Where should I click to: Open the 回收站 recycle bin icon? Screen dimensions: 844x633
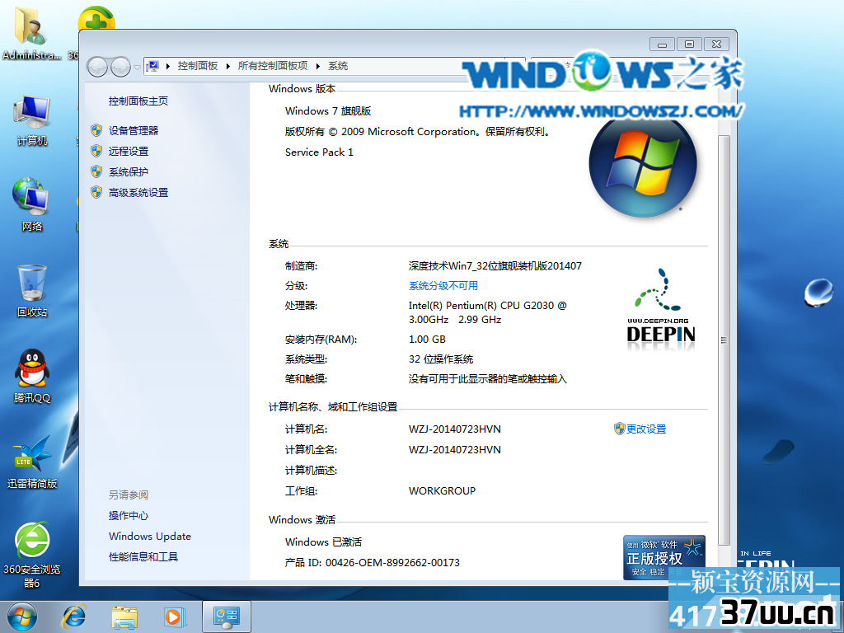point(32,291)
